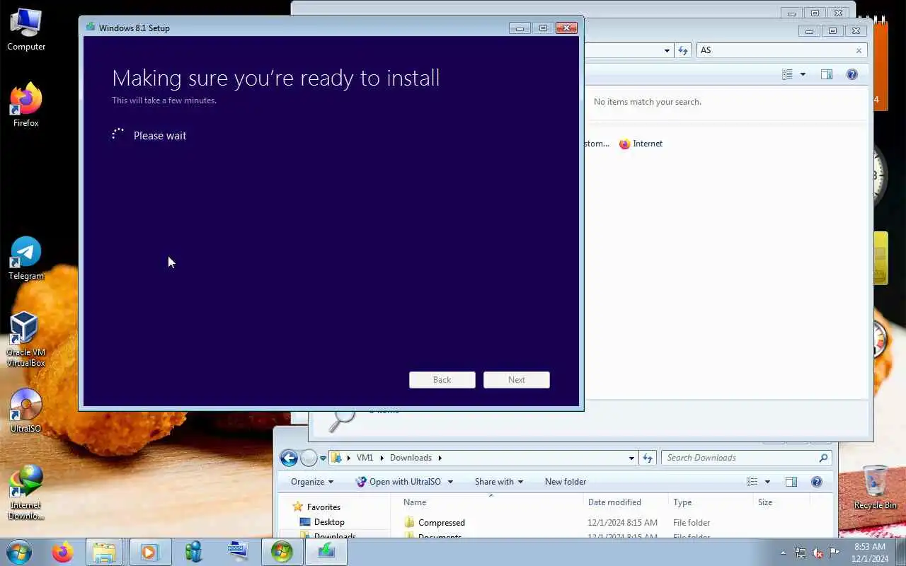The width and height of the screenshot is (906, 566).
Task: Go back in the Downloads window
Action: pyautogui.click(x=289, y=458)
